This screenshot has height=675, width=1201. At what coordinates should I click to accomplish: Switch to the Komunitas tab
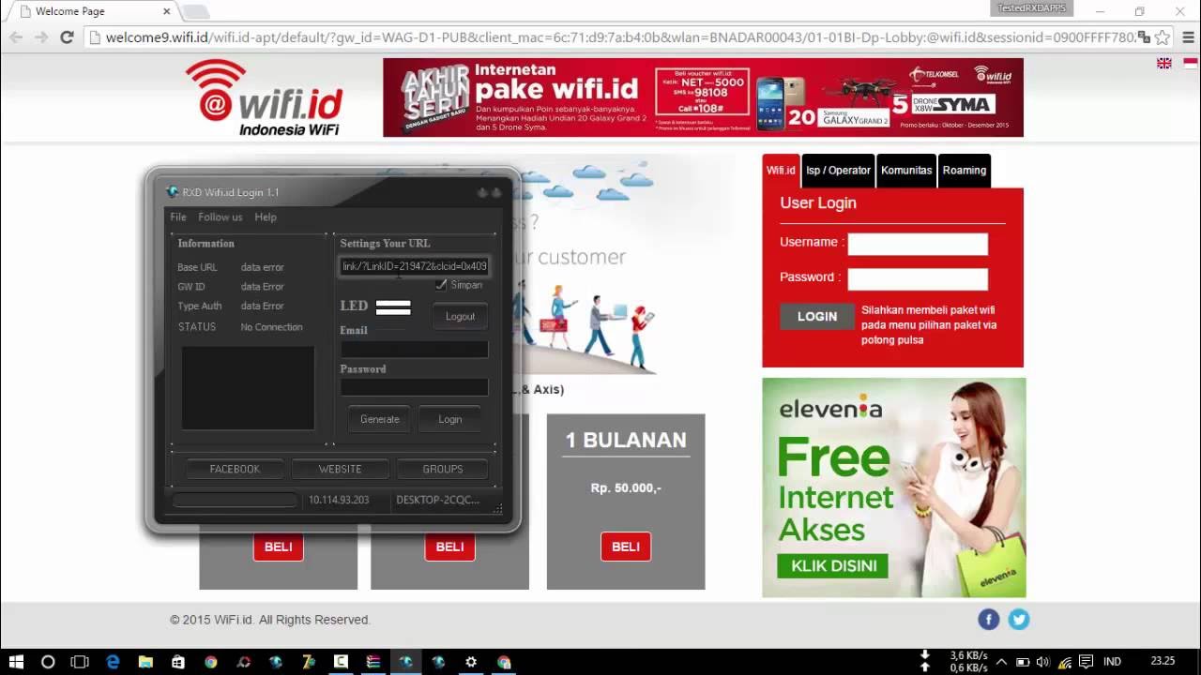tap(906, 171)
